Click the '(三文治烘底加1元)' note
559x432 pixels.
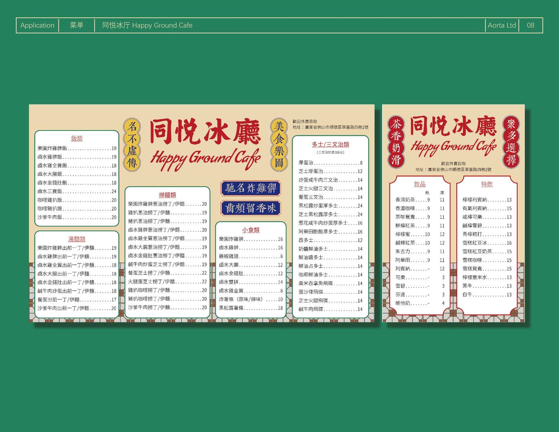330,152
